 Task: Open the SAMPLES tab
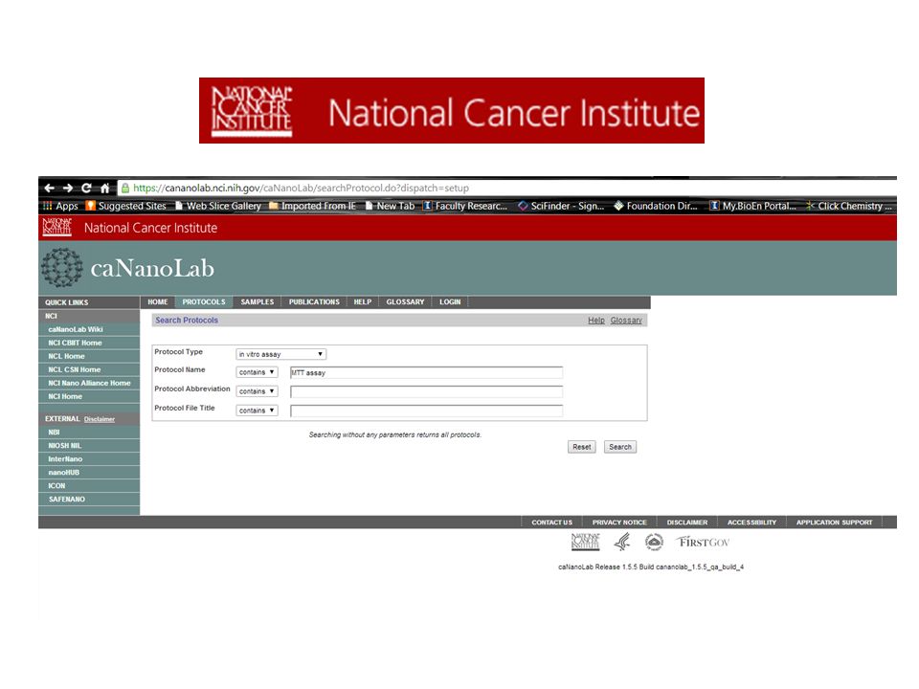click(258, 302)
